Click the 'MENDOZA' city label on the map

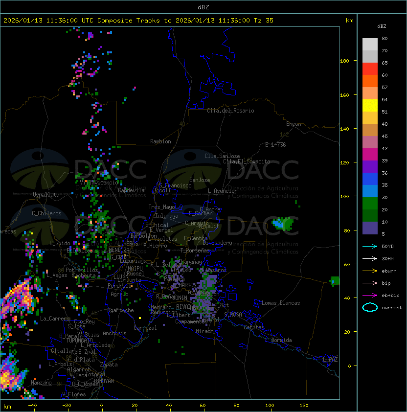119,250
